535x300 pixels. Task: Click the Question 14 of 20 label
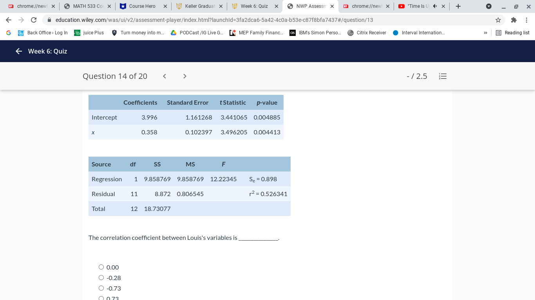[115, 76]
